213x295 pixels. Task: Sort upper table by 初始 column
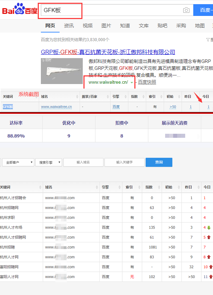pos(179,97)
